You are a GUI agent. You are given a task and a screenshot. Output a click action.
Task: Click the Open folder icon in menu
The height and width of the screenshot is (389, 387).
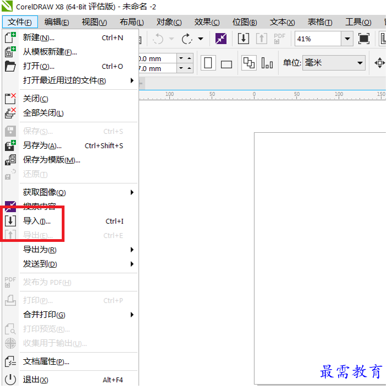(10, 66)
